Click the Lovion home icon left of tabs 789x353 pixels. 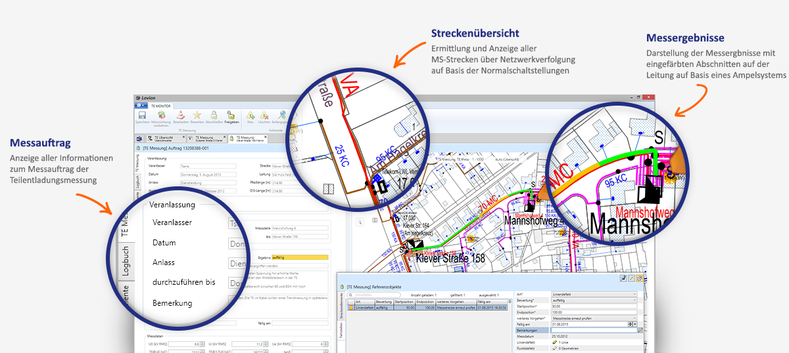[139, 138]
